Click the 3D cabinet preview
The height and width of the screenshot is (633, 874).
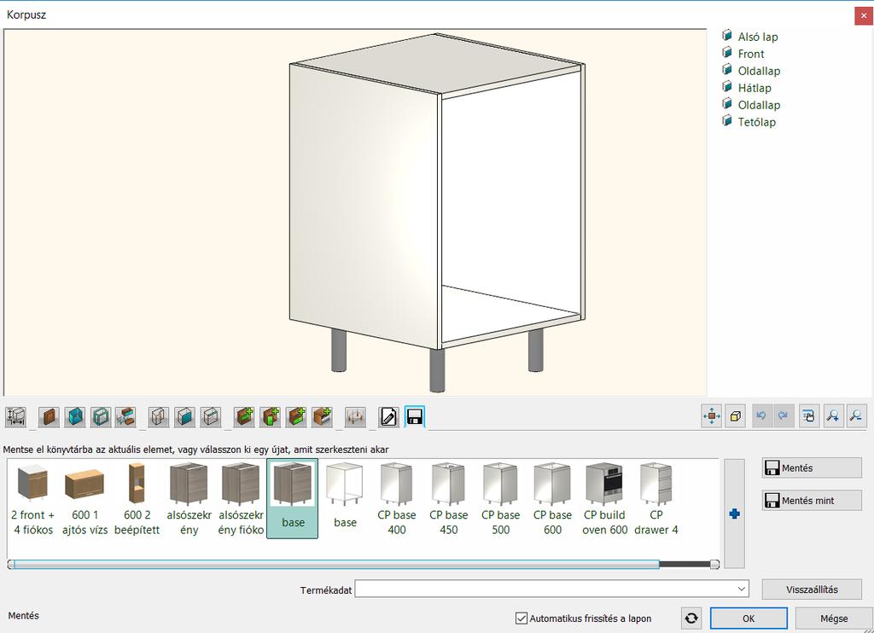pos(355,212)
